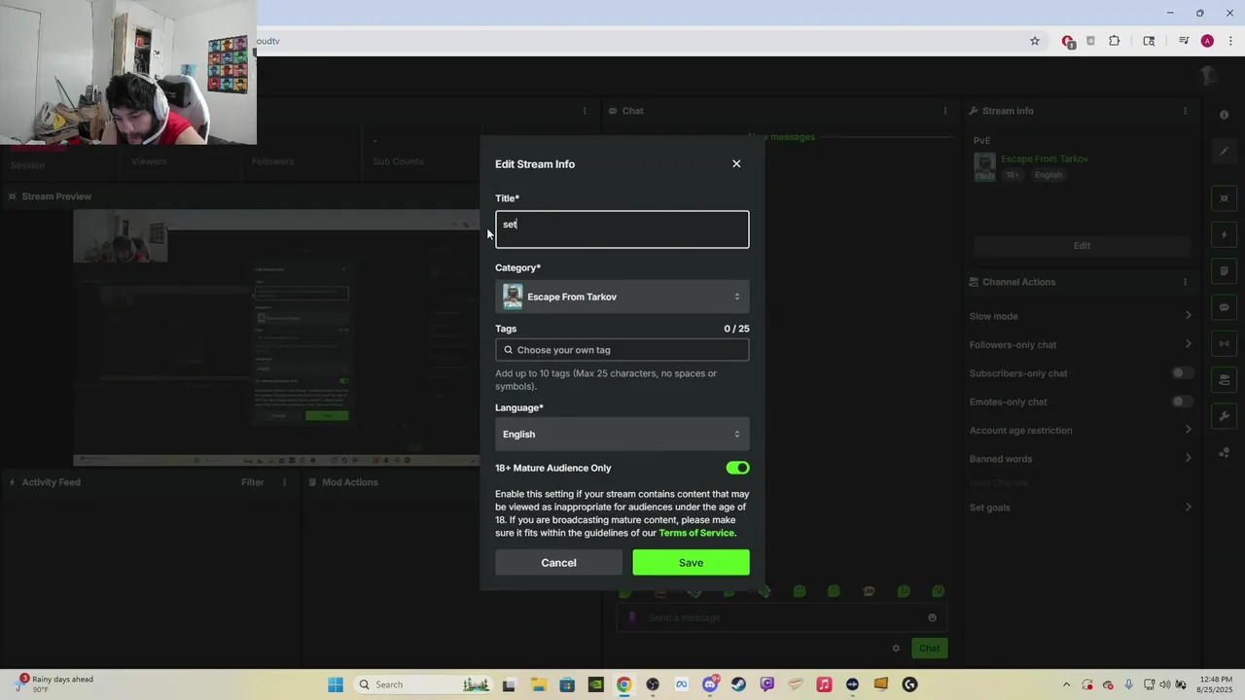The width and height of the screenshot is (1245, 700).
Task: Open the Chat panel three-dot menu
Action: click(944, 111)
